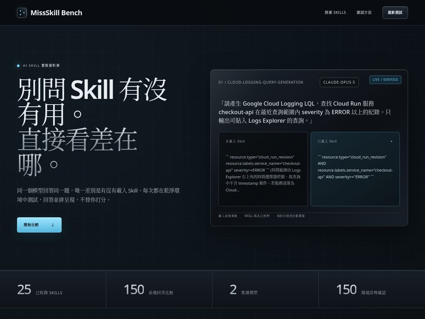The width and height of the screenshot is (425, 319).
Task: Click the 直接看差在哪 headline line
Action: click(77, 152)
